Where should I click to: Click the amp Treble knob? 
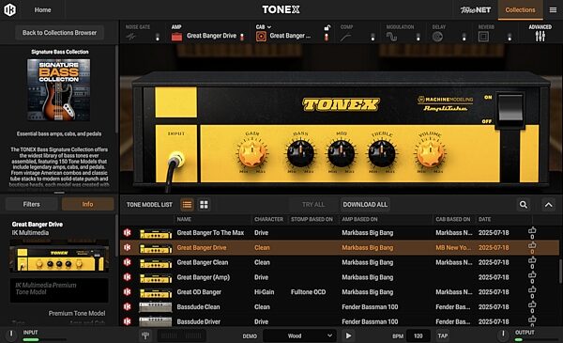click(x=382, y=153)
